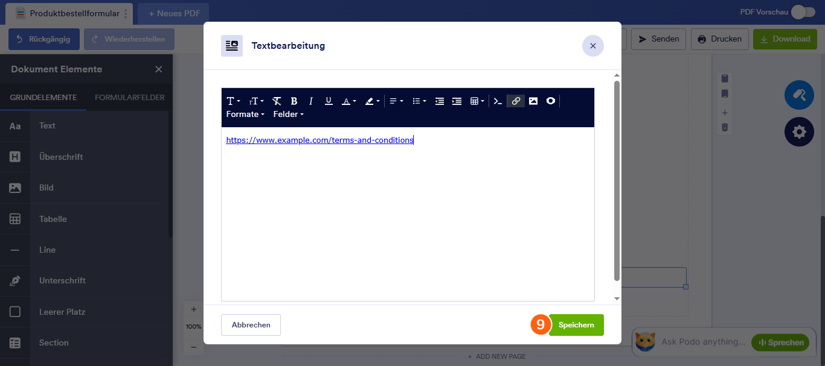The image size is (825, 366).
Task: Open the code view icon
Action: (x=498, y=101)
